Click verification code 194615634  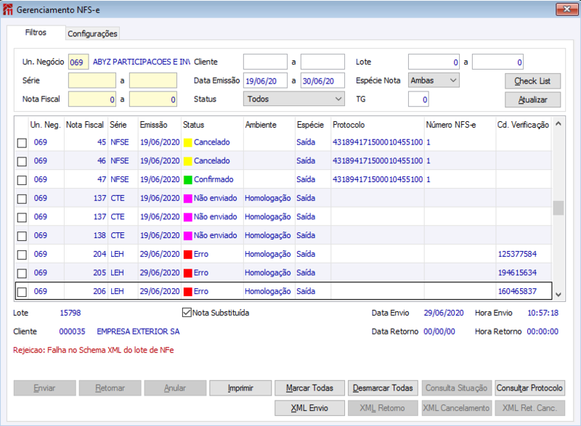coord(517,272)
